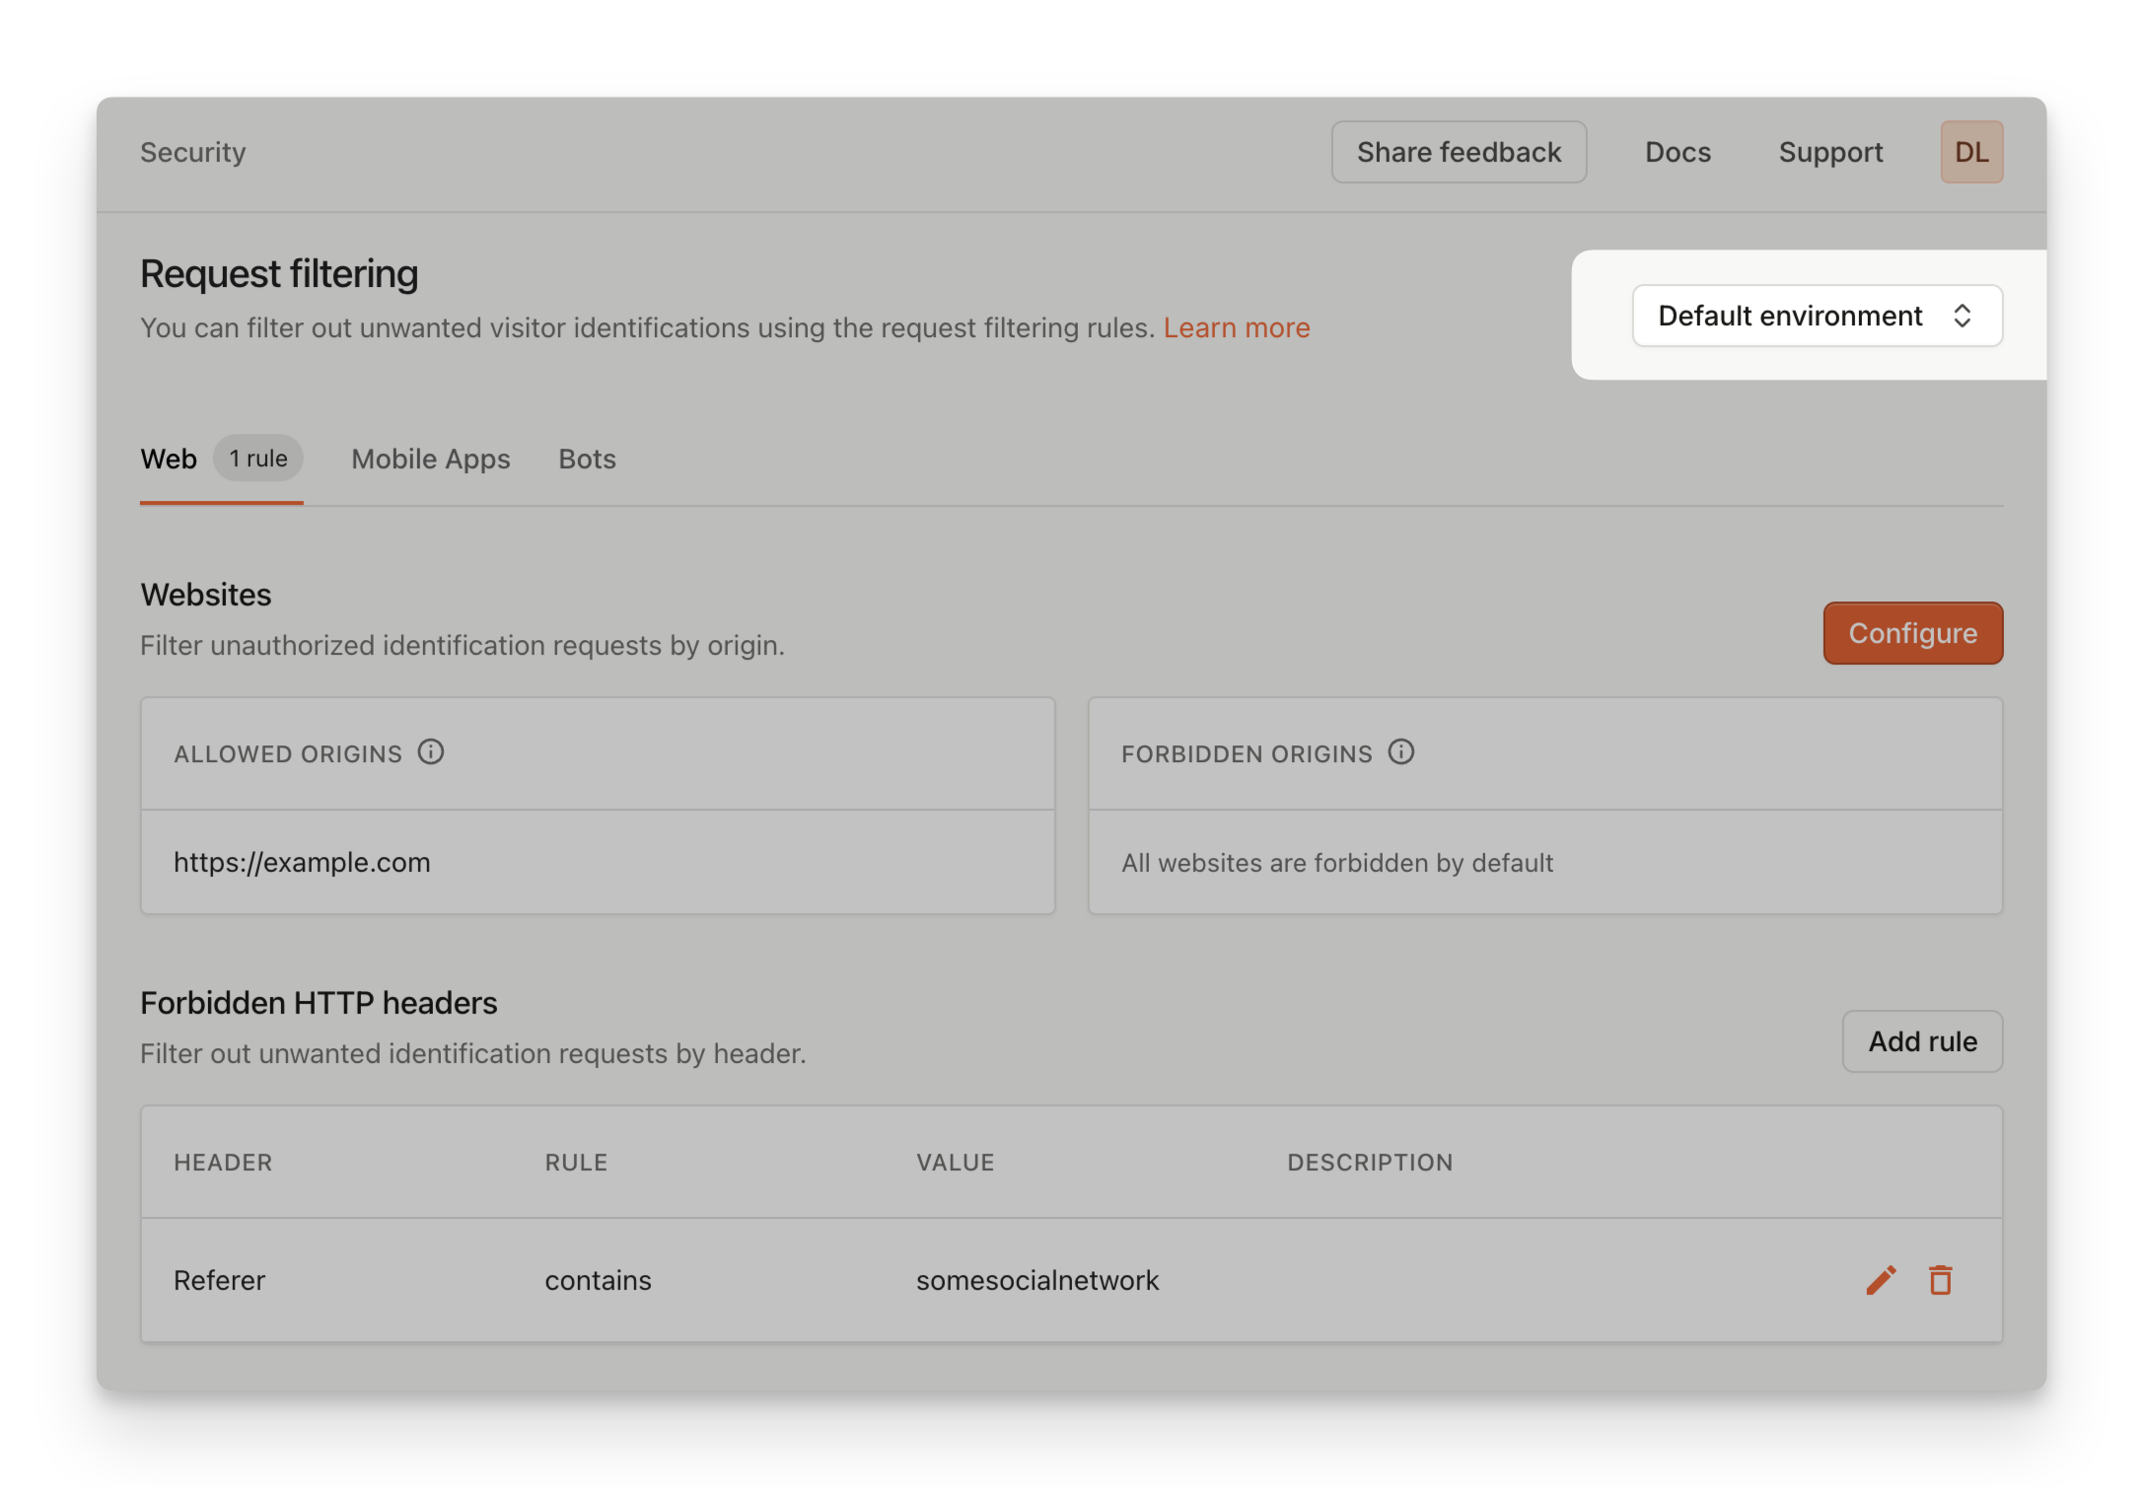Switch to the Bots tab
Image resolution: width=2144 pixels, height=1487 pixels.
tap(587, 459)
